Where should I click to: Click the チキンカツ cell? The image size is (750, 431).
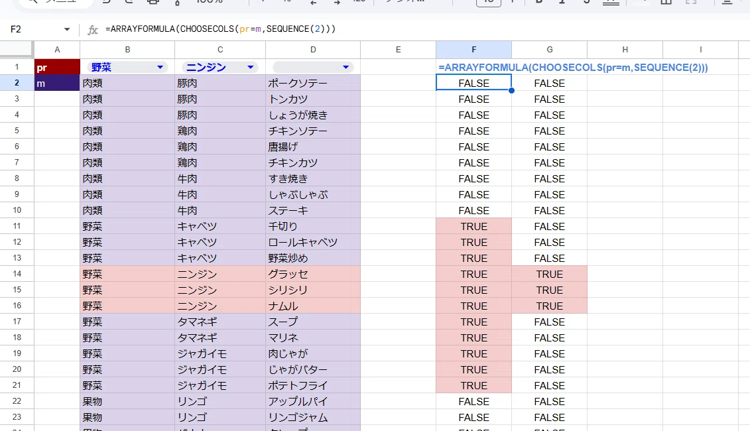click(x=313, y=162)
